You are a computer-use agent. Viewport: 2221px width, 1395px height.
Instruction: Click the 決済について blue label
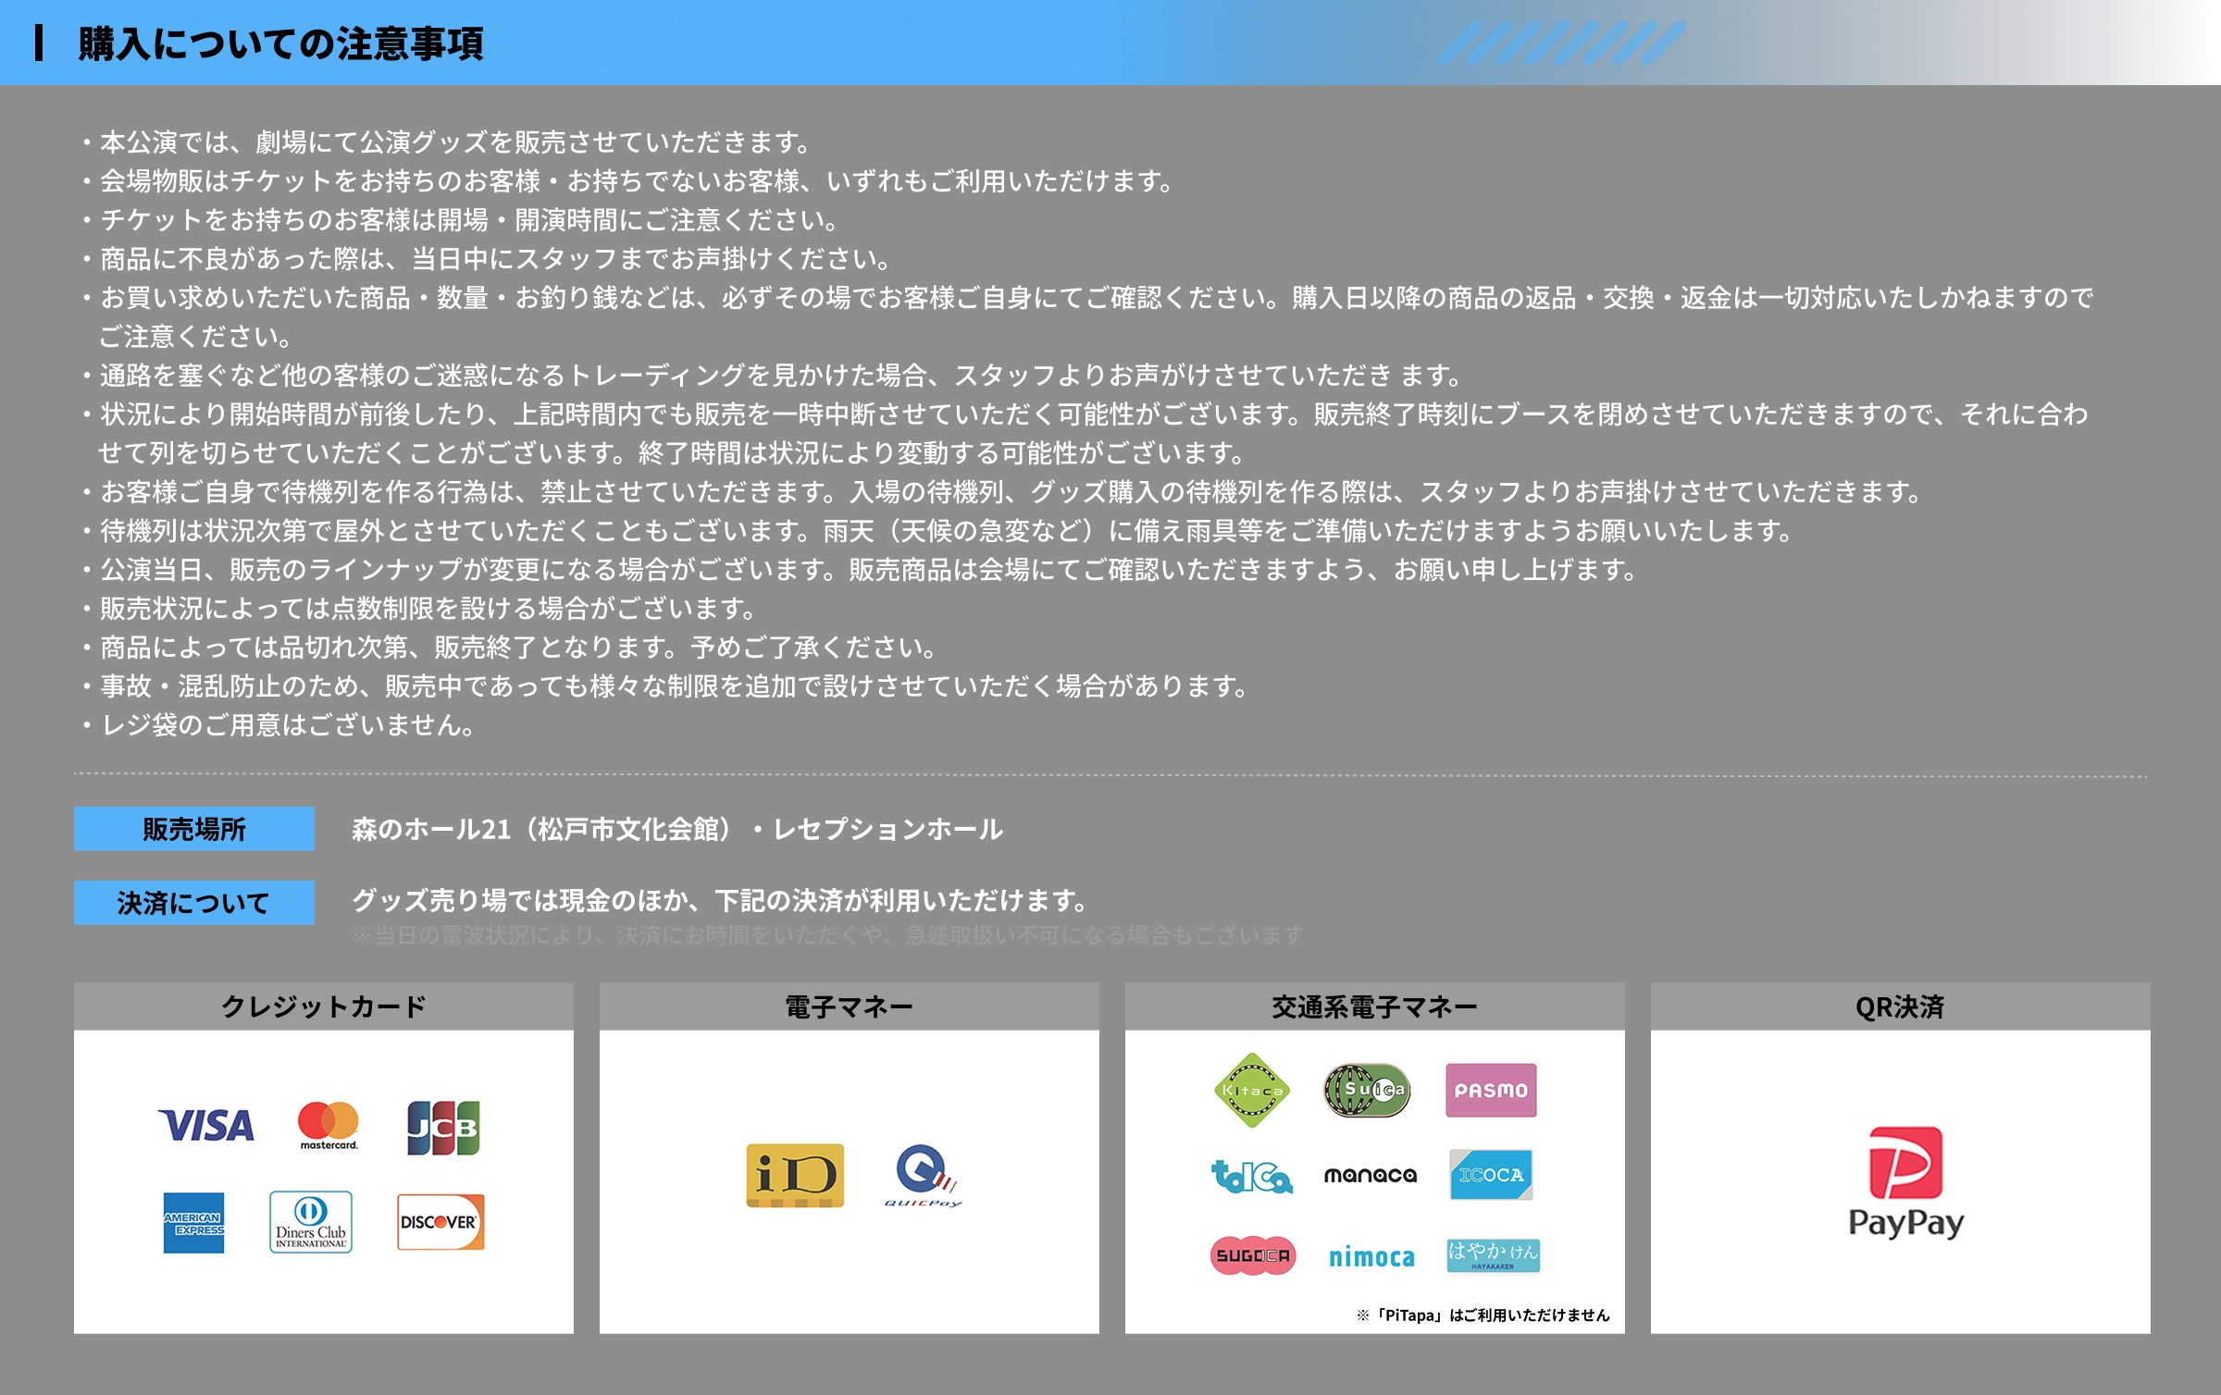[194, 903]
